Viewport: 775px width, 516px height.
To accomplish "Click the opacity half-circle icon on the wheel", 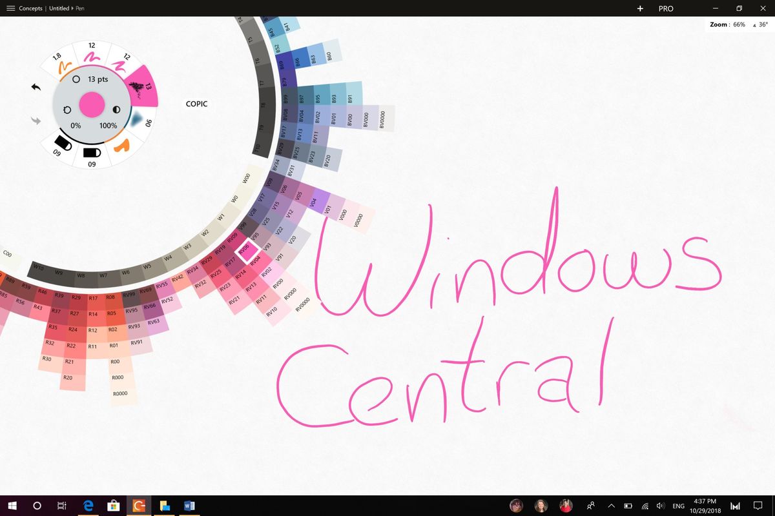I will click(116, 110).
